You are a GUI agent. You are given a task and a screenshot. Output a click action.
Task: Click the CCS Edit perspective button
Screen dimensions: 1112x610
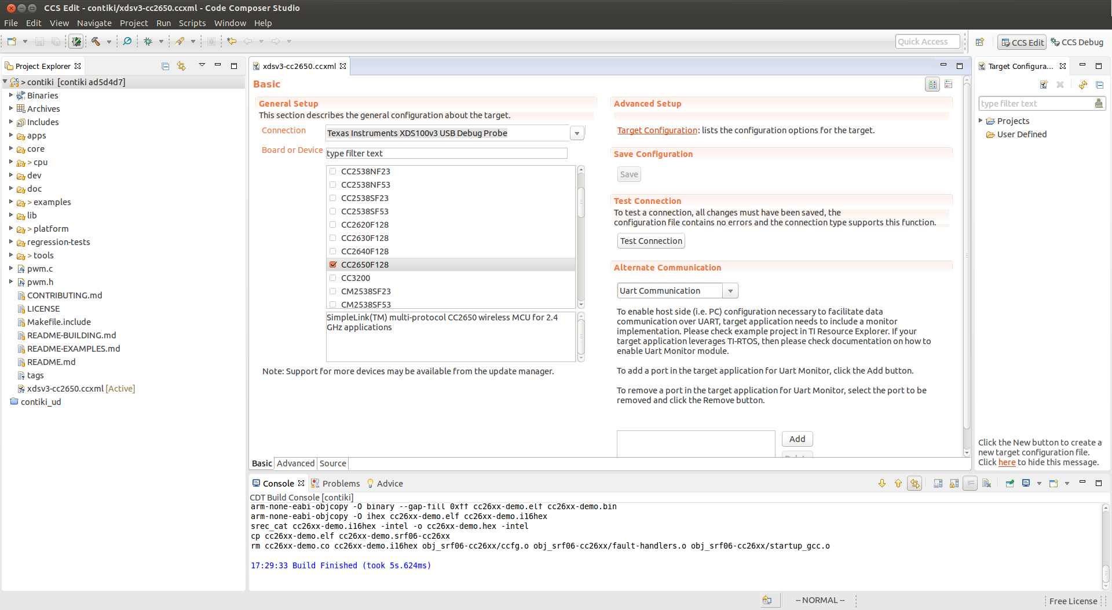pos(1022,42)
